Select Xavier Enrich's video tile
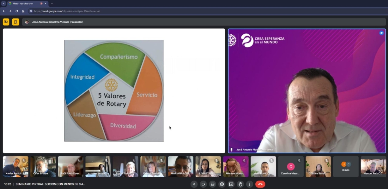The height and width of the screenshot is (189, 388). (15, 167)
